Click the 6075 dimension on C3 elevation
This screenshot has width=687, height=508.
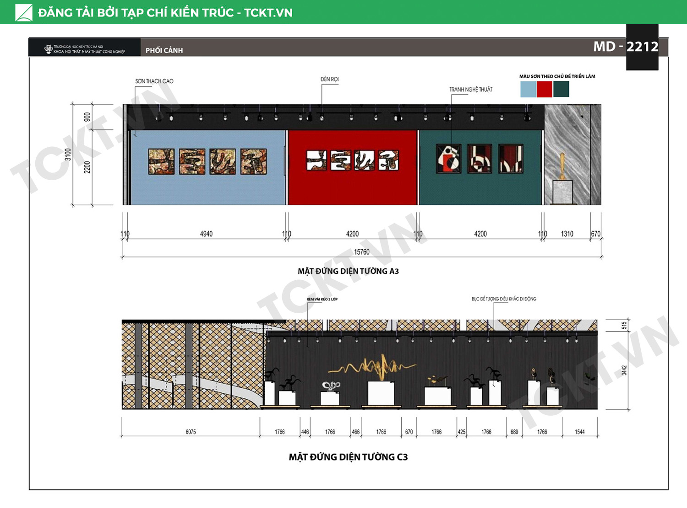click(x=191, y=432)
